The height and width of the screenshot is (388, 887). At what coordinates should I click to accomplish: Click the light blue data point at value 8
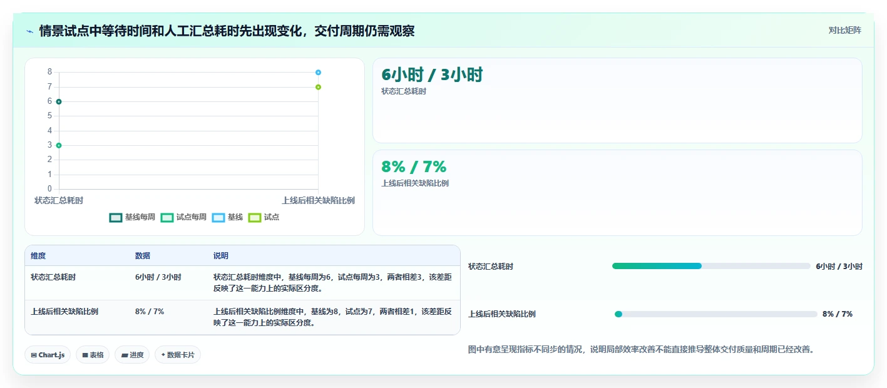click(318, 73)
